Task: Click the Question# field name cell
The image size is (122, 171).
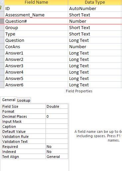Action: (x=36, y=21)
